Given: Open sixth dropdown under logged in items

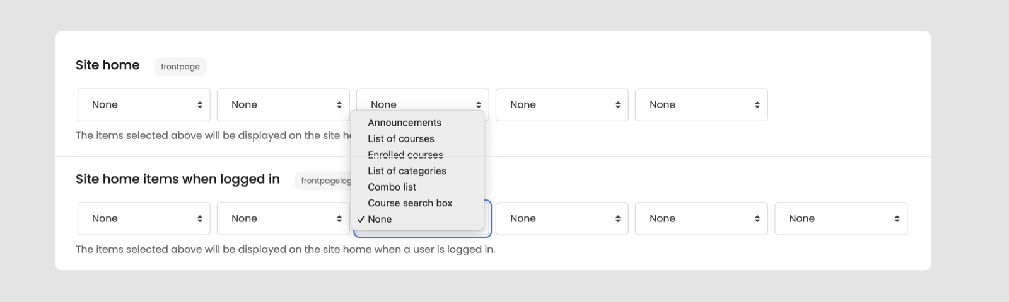Looking at the screenshot, I should click(x=841, y=218).
